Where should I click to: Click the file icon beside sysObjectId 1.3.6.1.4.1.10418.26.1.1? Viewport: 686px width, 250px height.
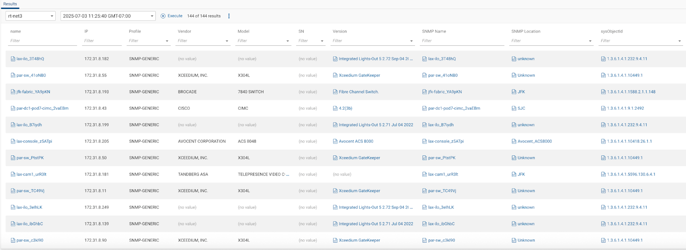click(x=603, y=141)
